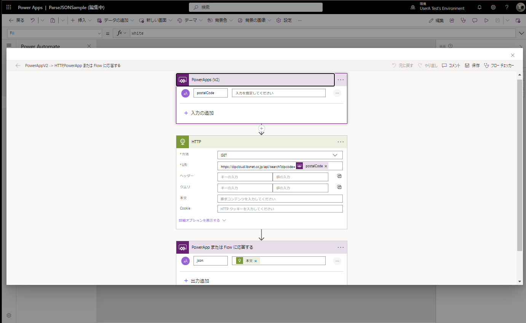The width and height of the screenshot is (526, 323).
Task: Open the app checker stethoscope icon
Action: (x=463, y=20)
